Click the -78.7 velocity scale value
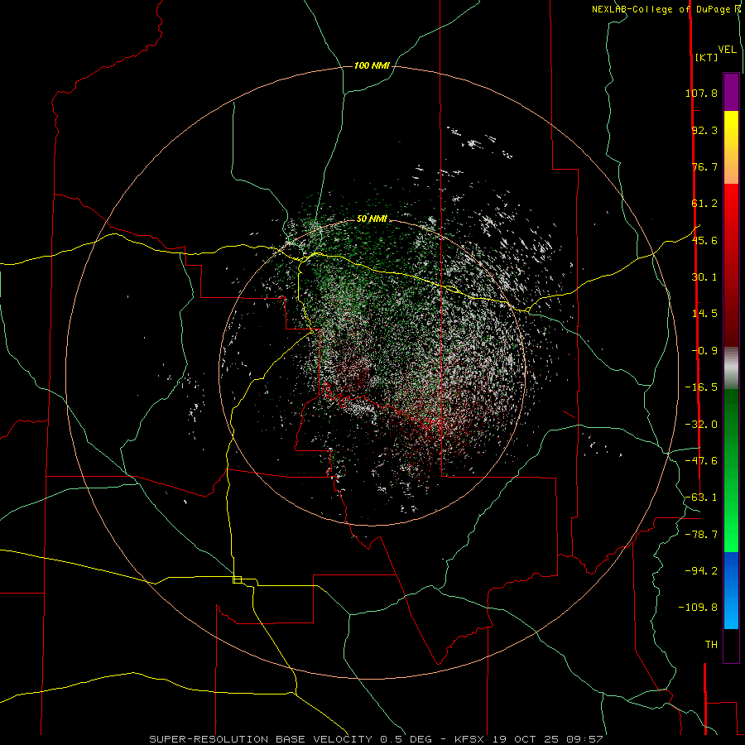The image size is (745, 745). [701, 535]
